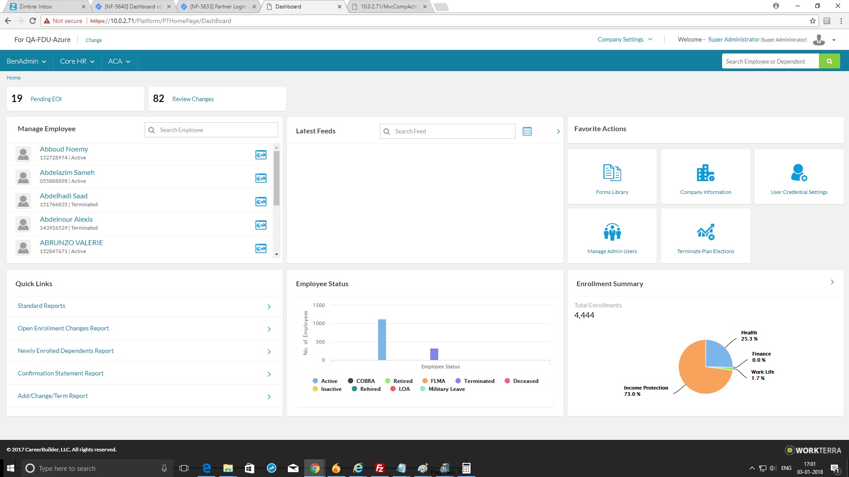Toggle the Active legend in Employee Status

325,381
